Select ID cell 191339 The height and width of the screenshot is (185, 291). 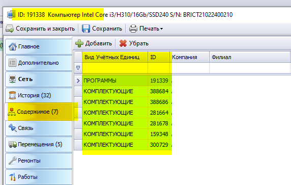(x=159, y=81)
